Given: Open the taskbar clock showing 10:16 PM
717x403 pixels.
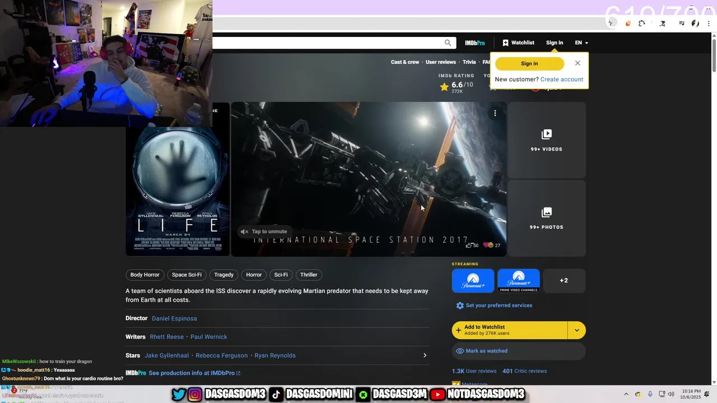Looking at the screenshot, I should click(691, 394).
